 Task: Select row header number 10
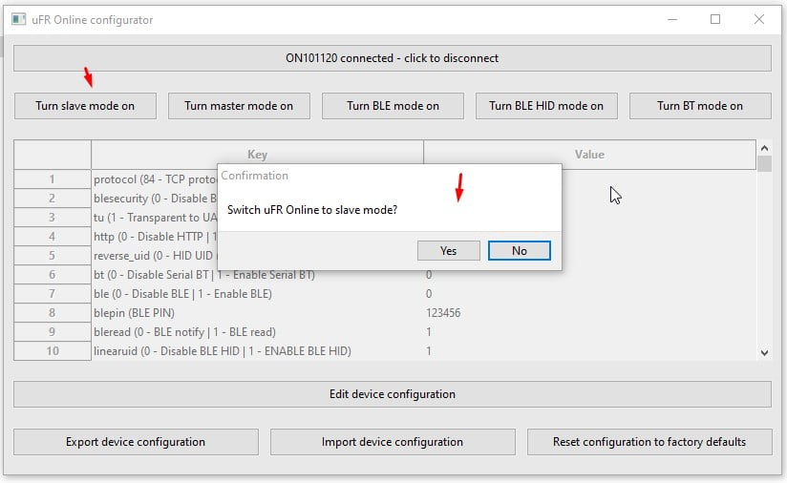point(53,351)
